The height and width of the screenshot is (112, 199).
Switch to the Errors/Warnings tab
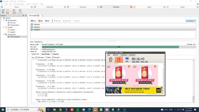46,54
